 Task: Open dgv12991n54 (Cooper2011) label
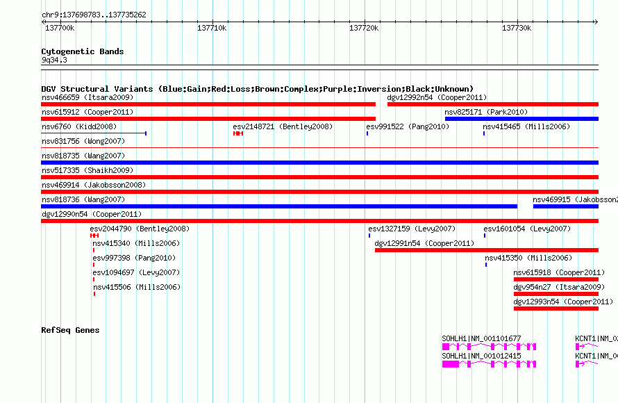tap(424, 243)
